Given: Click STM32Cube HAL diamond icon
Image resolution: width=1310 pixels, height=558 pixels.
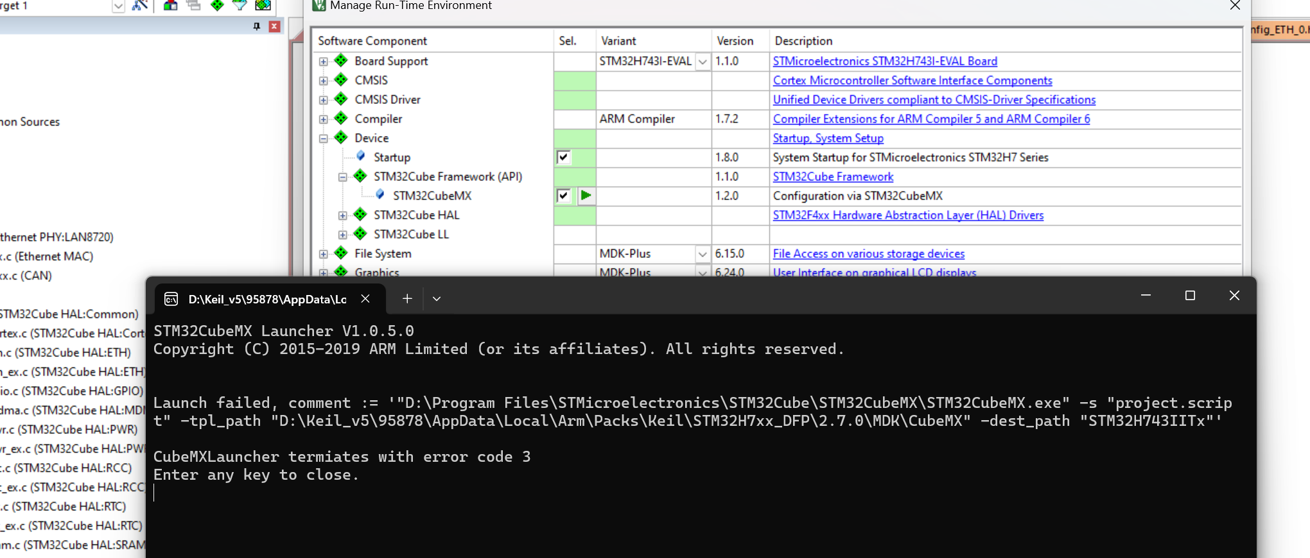Looking at the screenshot, I should click(x=360, y=214).
